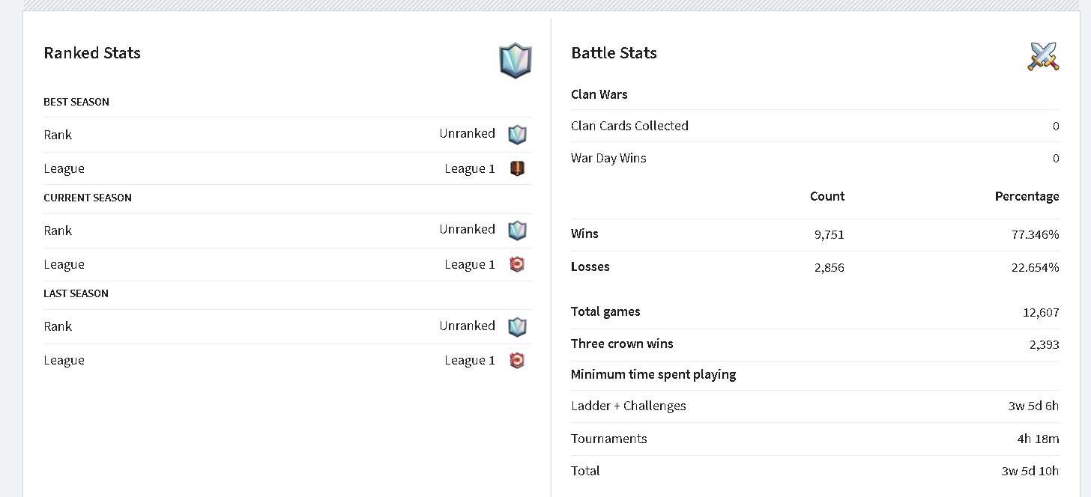This screenshot has height=497, width=1091.
Task: Click the Clan Cards Collected row
Action: pos(815,126)
